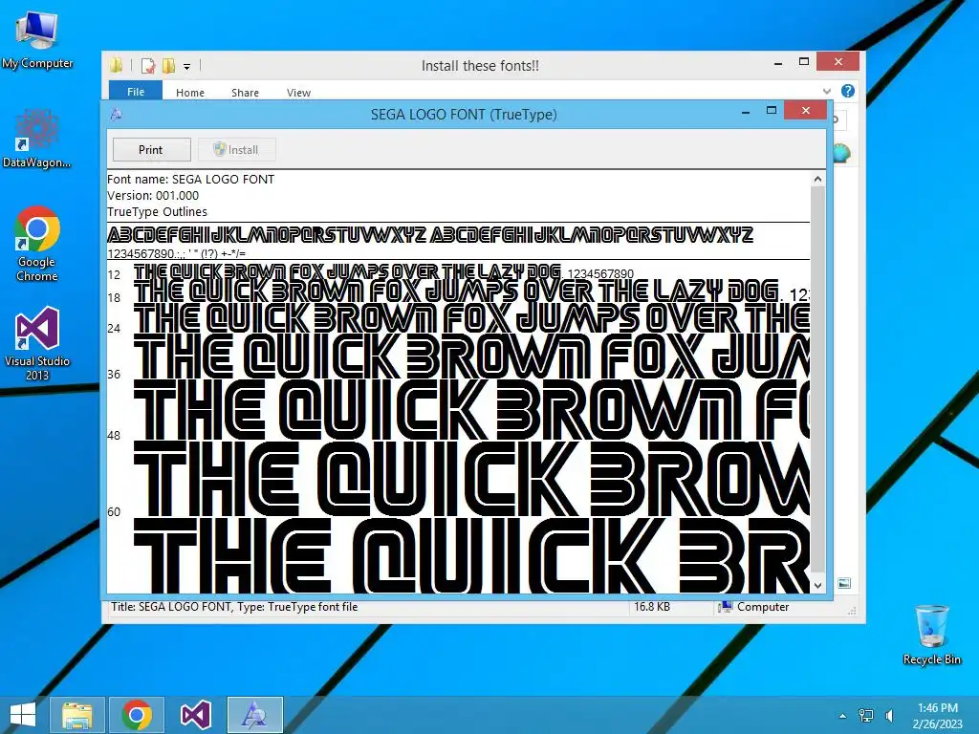Show hidden system tray icons
Image resolution: width=979 pixels, height=734 pixels.
pos(842,716)
